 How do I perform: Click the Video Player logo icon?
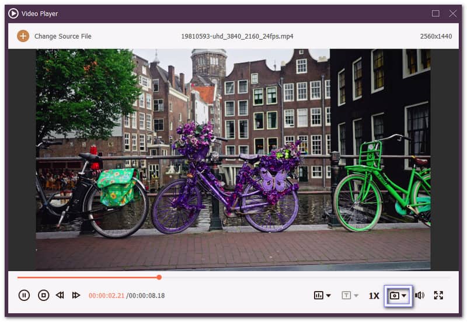click(x=13, y=13)
